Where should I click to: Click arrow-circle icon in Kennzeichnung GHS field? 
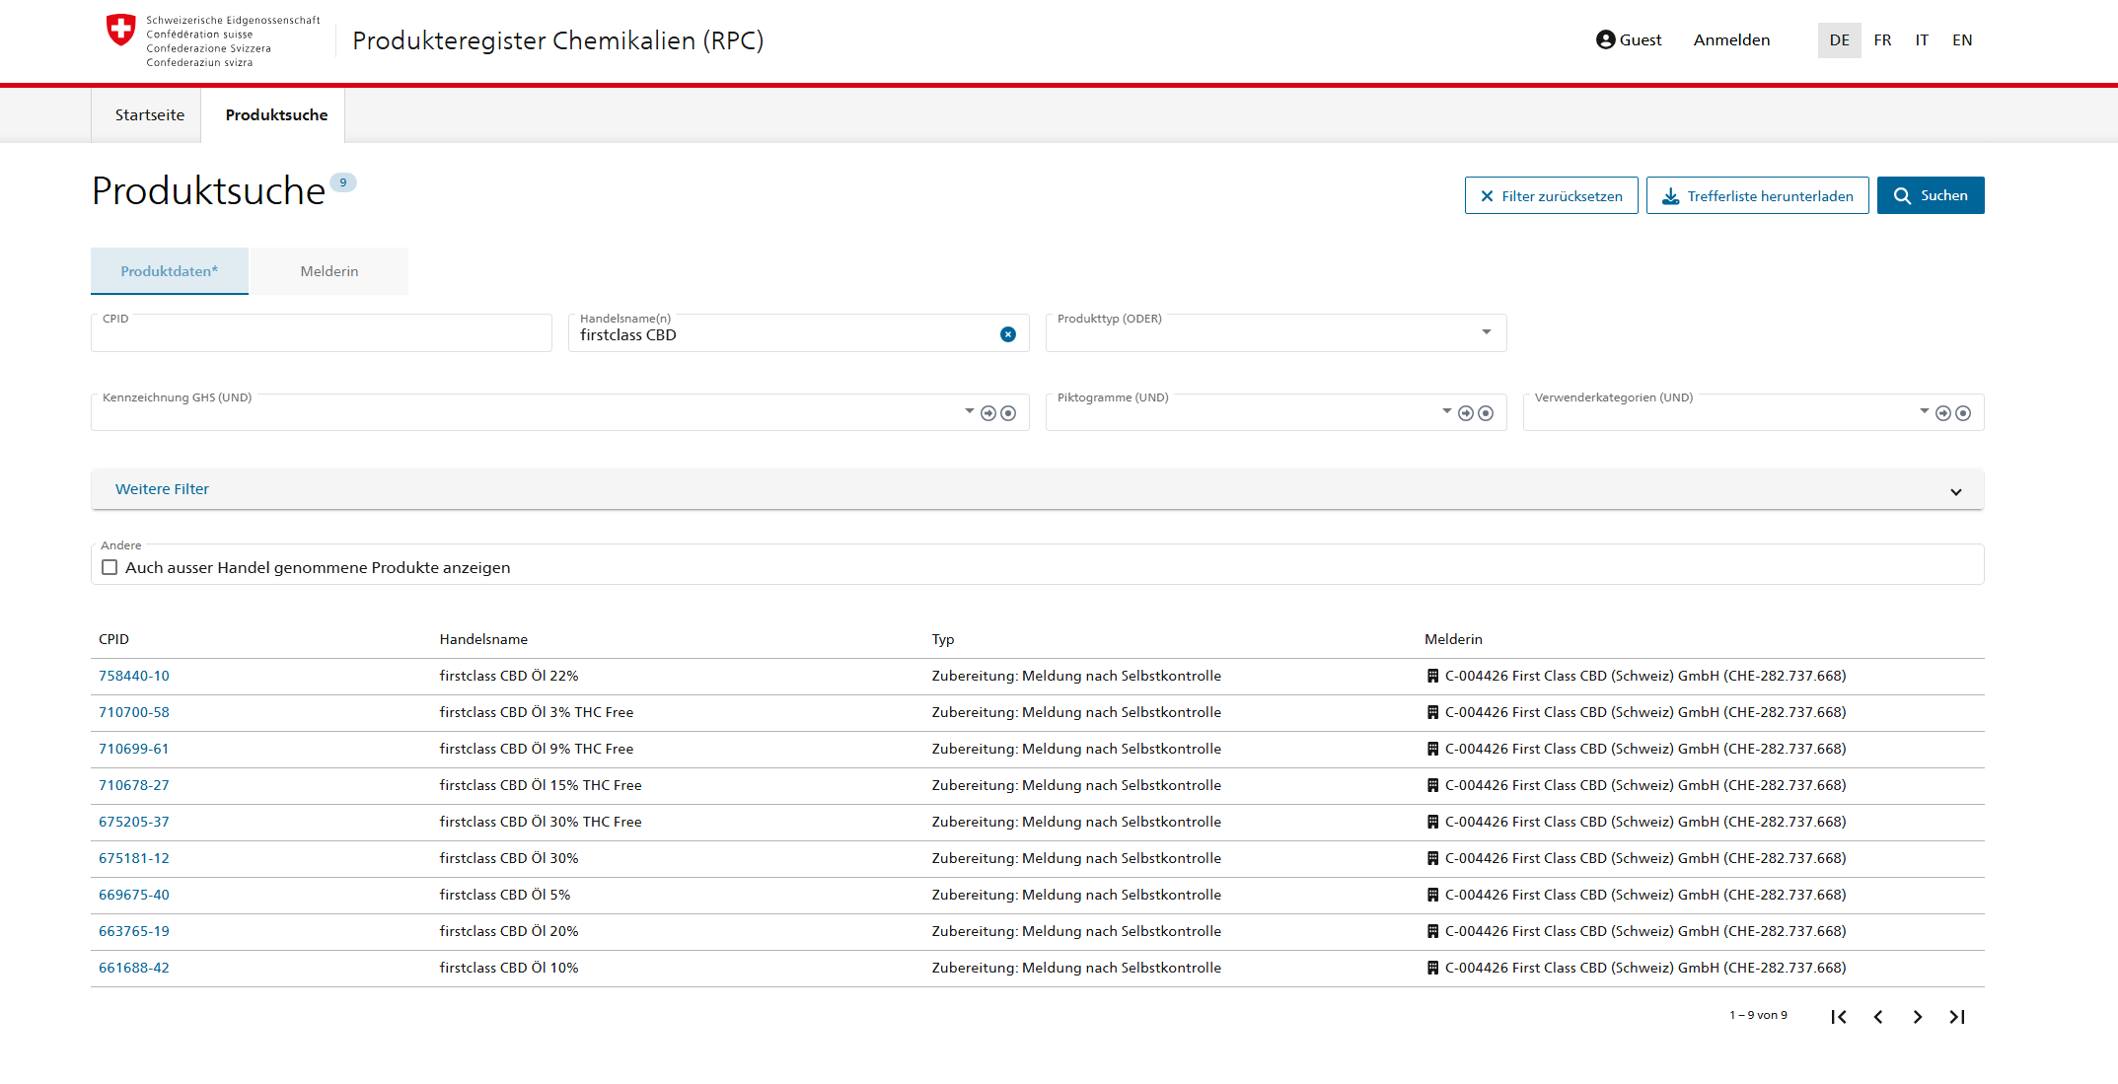[x=987, y=413]
